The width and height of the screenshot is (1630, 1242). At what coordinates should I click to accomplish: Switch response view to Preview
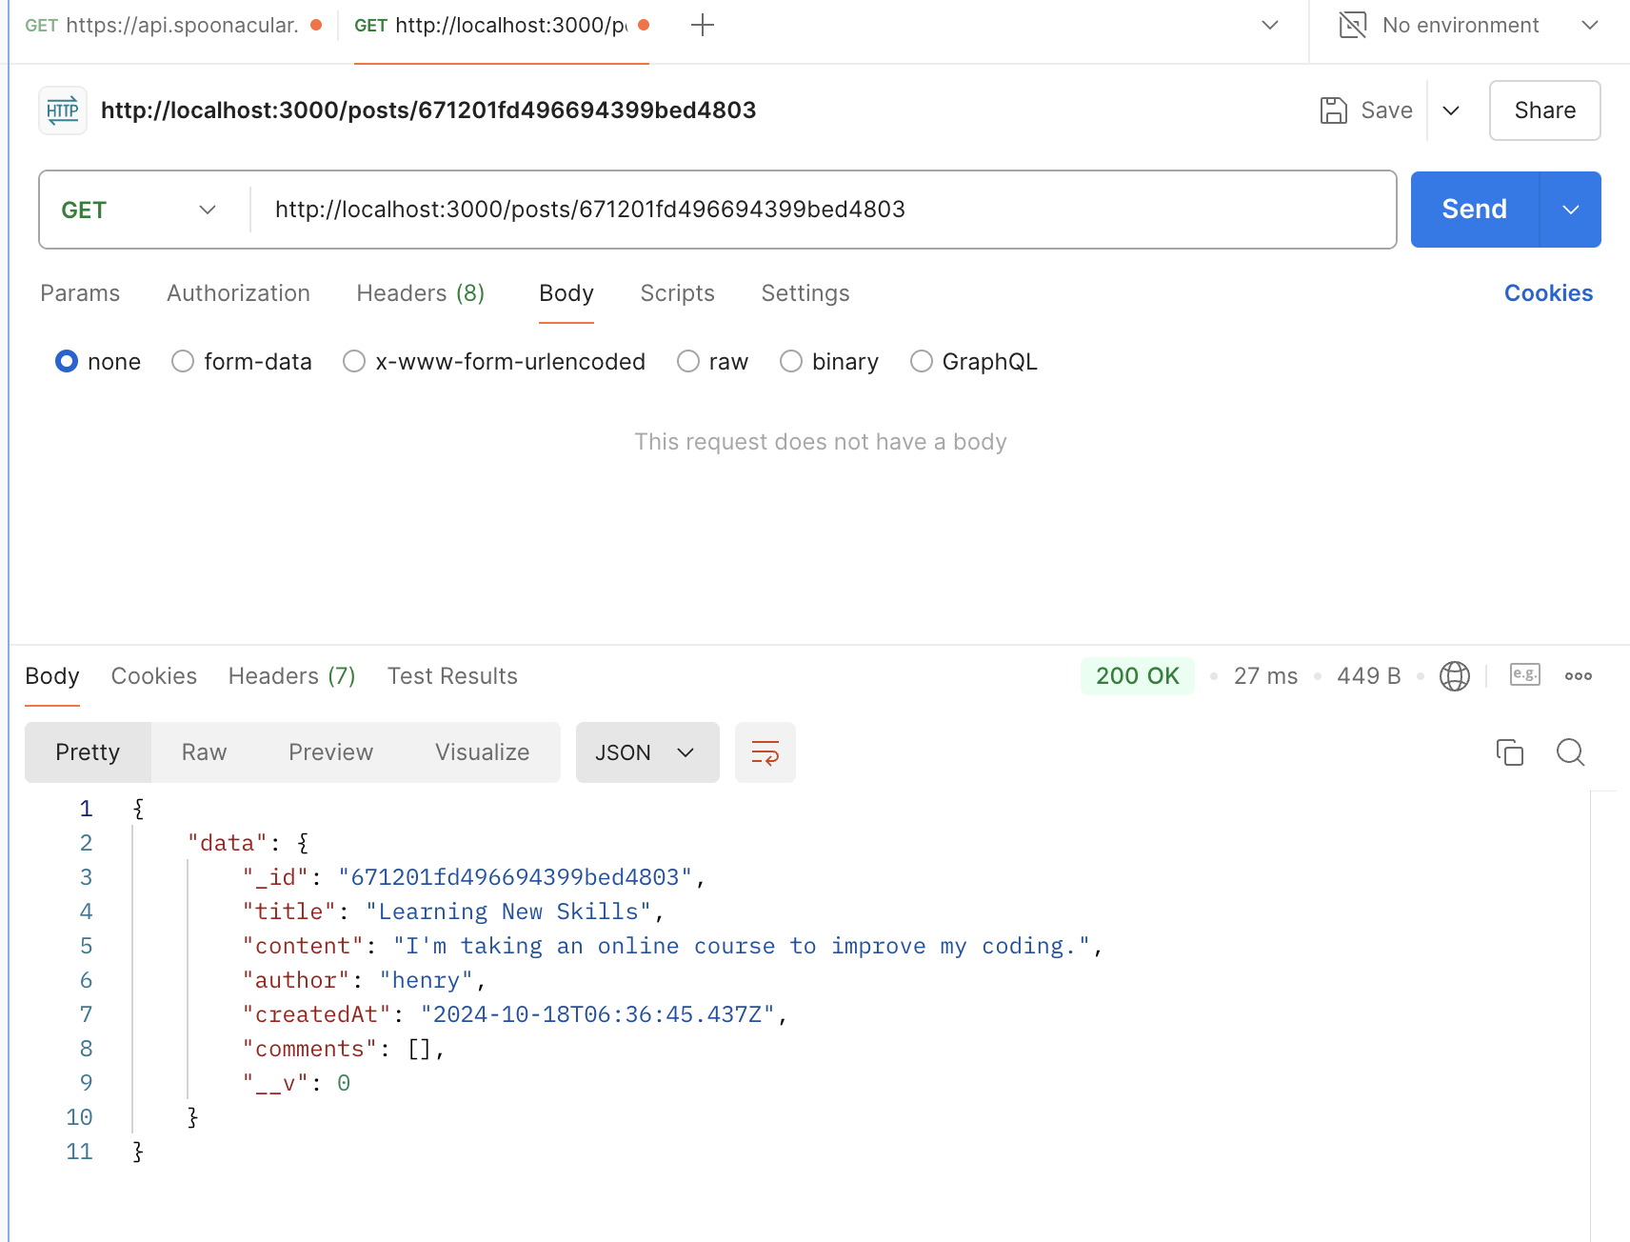point(330,752)
